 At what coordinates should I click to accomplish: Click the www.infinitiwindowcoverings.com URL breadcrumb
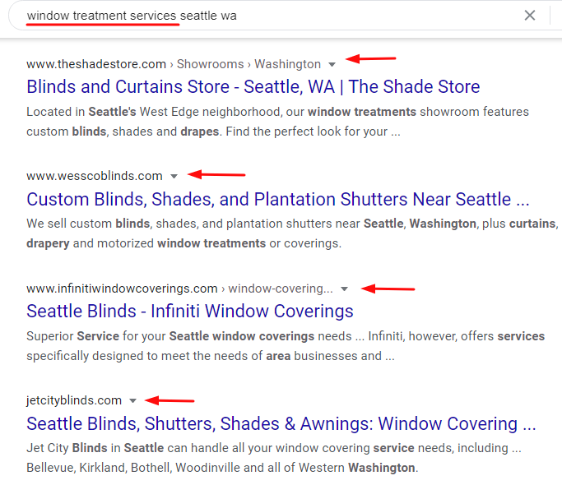(x=179, y=289)
